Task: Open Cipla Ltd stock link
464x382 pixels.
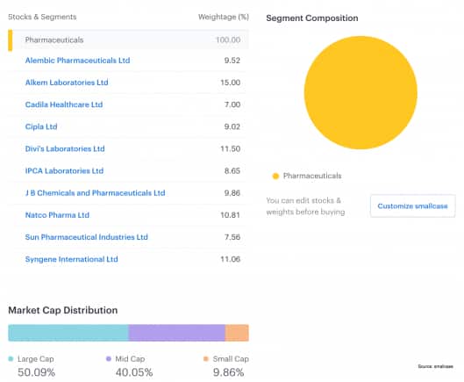Action: click(41, 126)
